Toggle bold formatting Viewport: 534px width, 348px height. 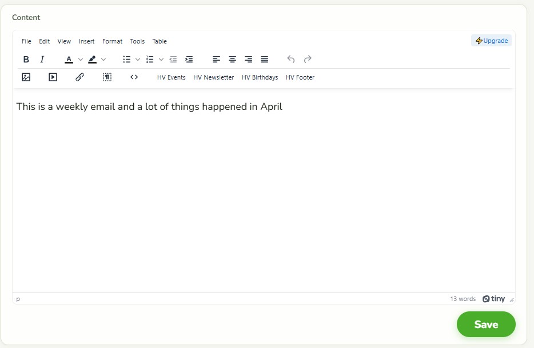[26, 60]
